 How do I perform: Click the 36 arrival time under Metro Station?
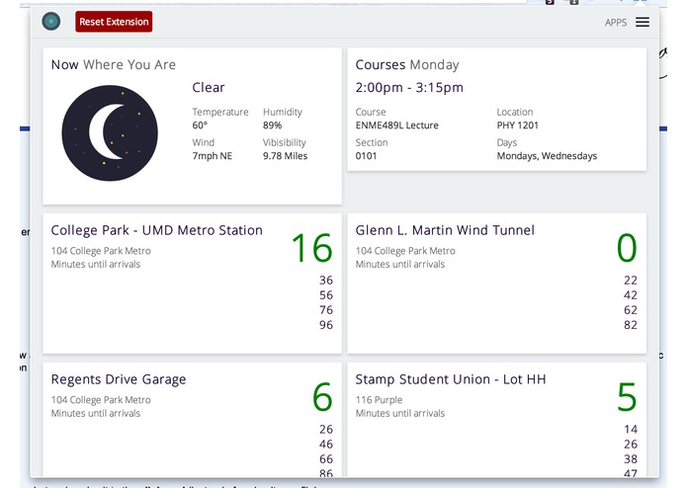coord(326,281)
